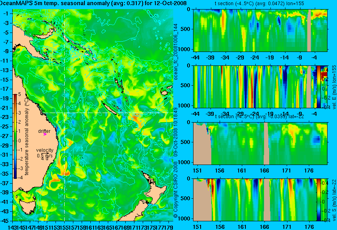Click Tasmania island on the map
Viewport: 337px width, 230px height.
[27, 206]
